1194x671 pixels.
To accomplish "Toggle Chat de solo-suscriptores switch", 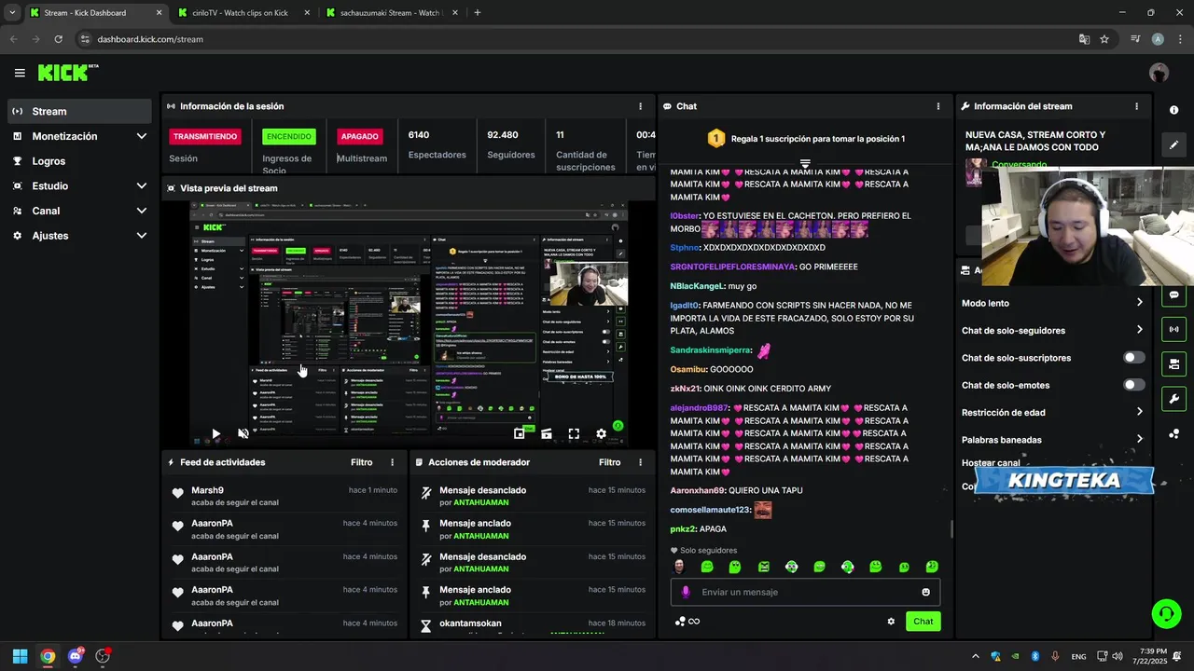I will [x=1133, y=357].
